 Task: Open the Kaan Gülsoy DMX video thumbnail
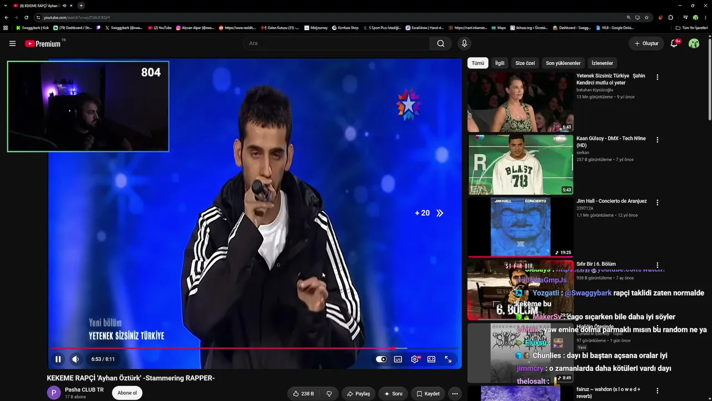(x=520, y=165)
